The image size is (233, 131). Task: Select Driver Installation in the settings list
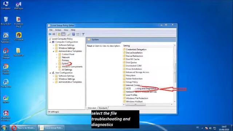tap(134, 69)
